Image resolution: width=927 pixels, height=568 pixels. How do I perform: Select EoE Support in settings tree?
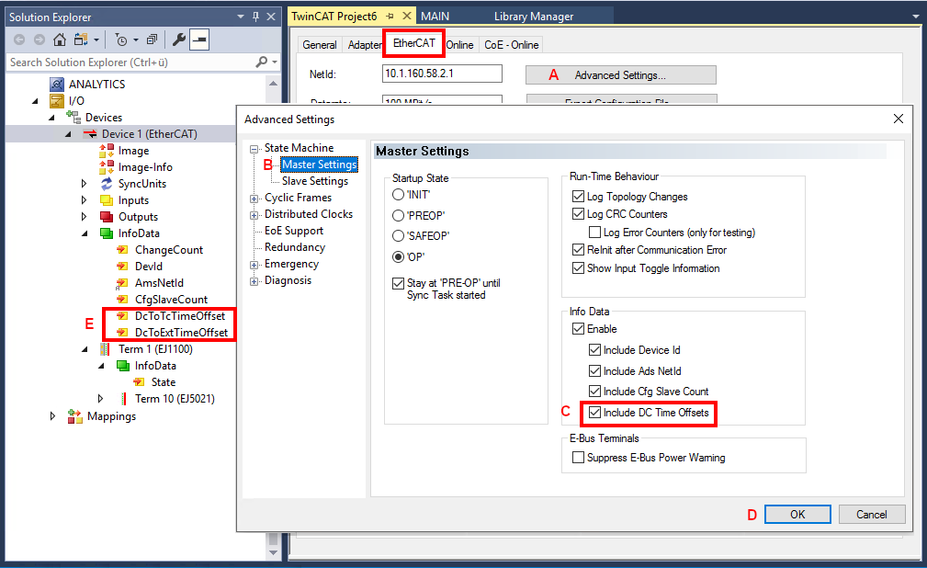(294, 231)
